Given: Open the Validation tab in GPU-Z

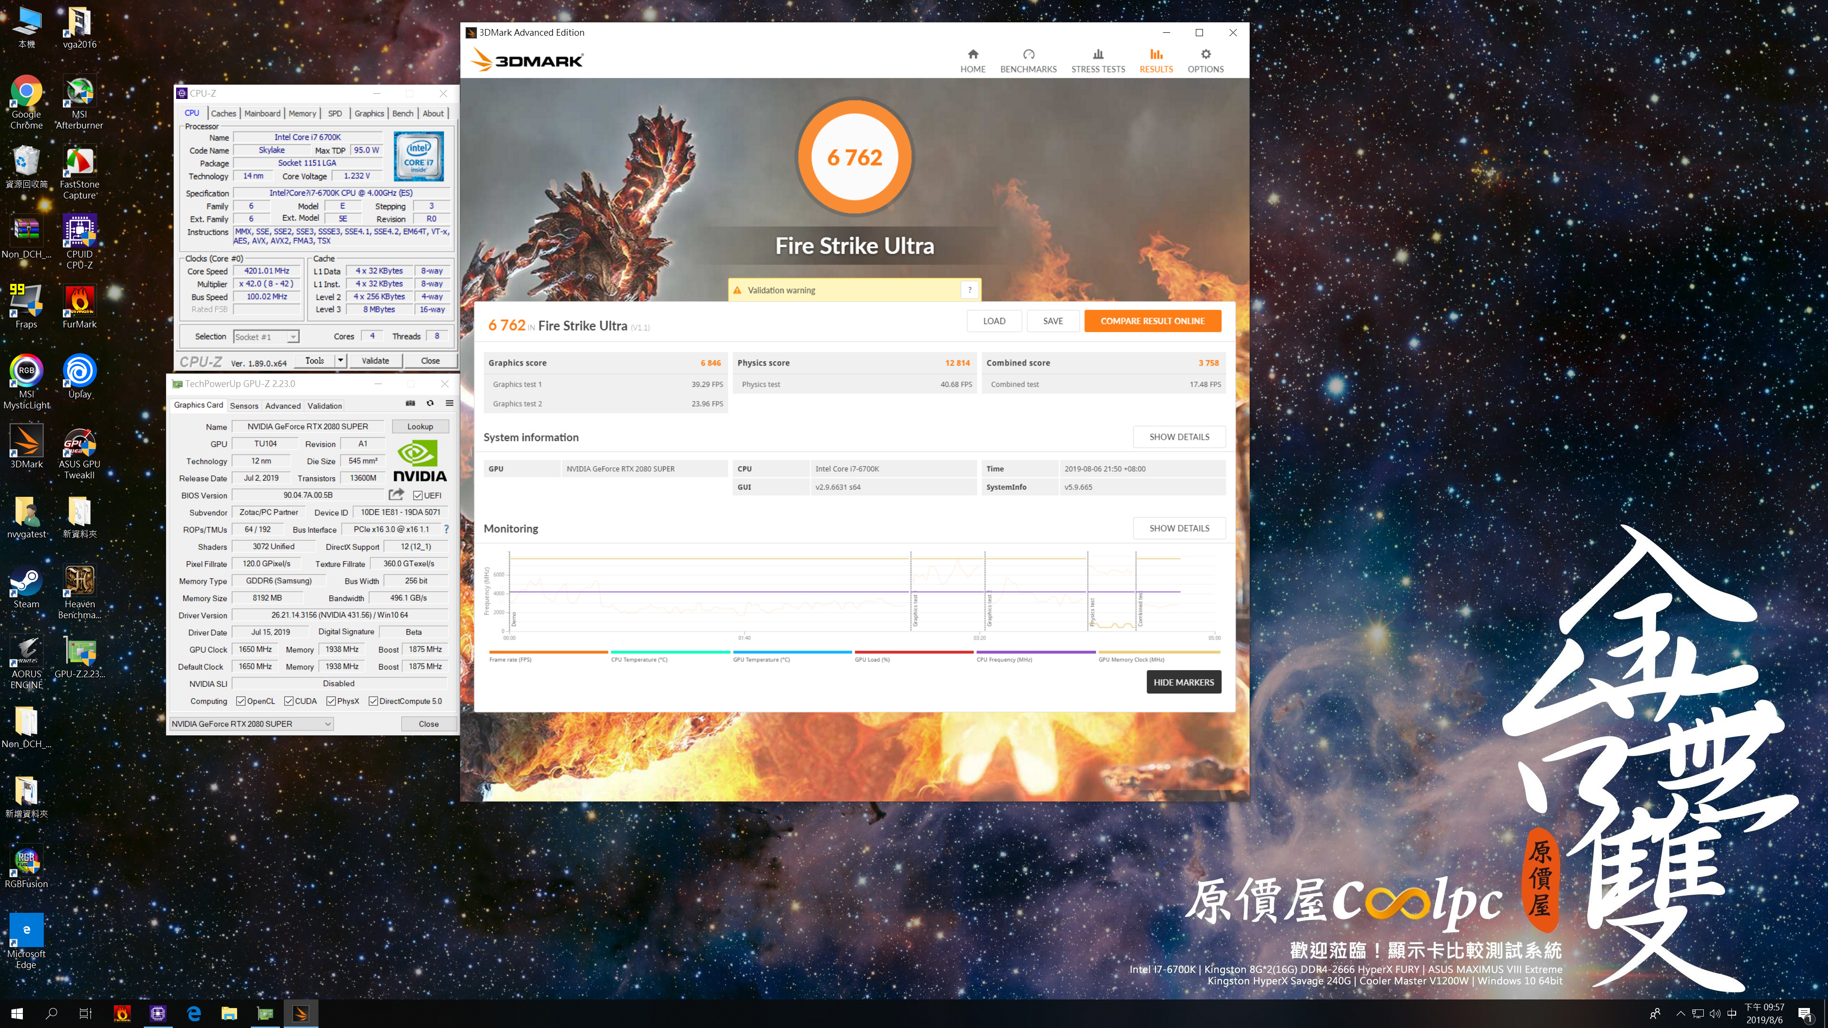Looking at the screenshot, I should (324, 406).
